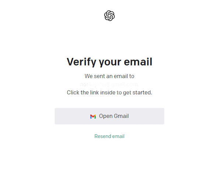Image resolution: width=221 pixels, height=182 pixels.
Task: Click "Click the link inside to get started."
Action: tap(109, 92)
